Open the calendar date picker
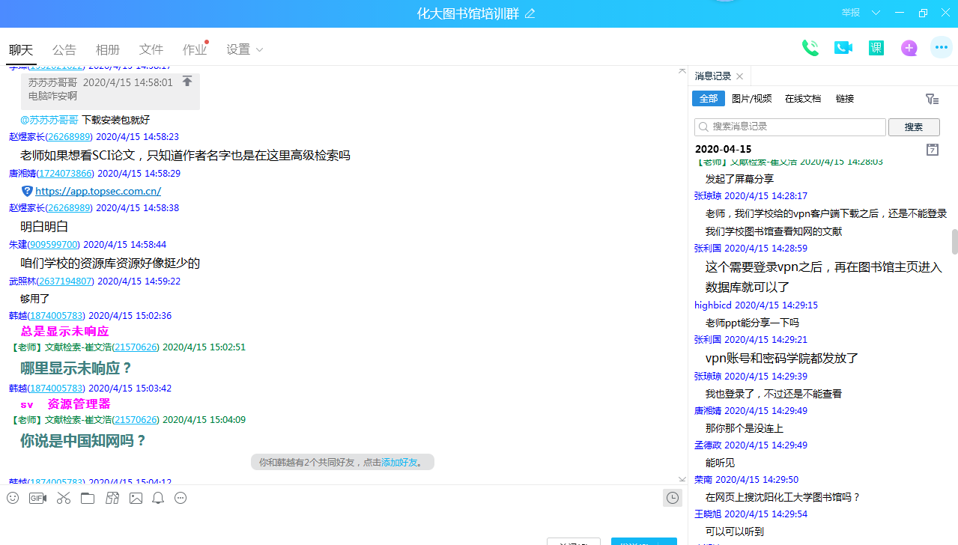The height and width of the screenshot is (545, 958). (x=932, y=150)
